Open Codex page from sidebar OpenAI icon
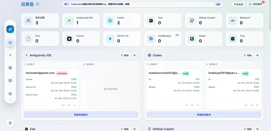Viewport: 271px width, 131px height. coord(10,68)
